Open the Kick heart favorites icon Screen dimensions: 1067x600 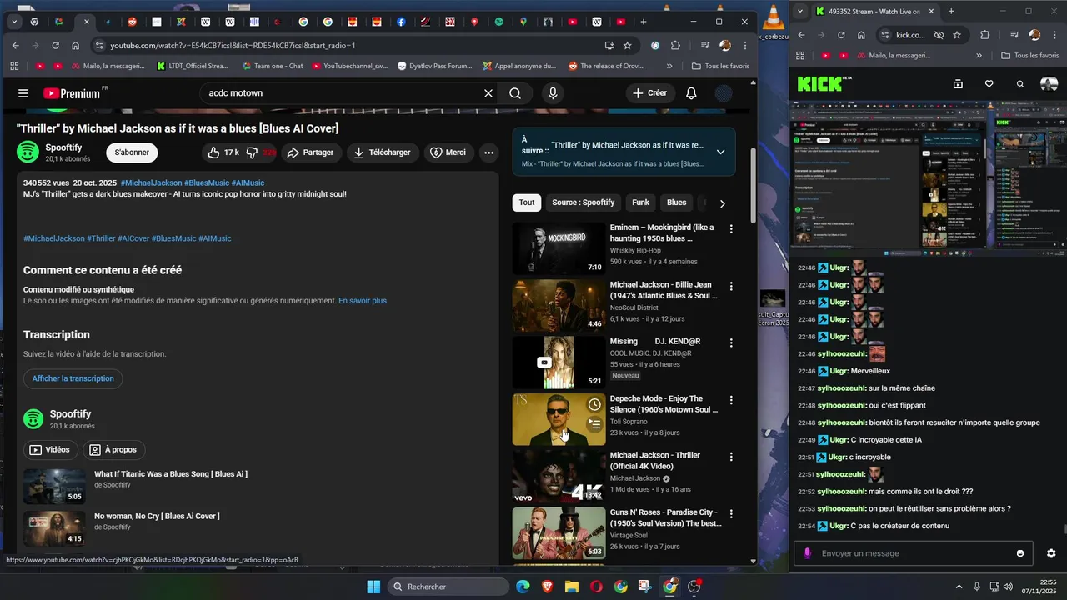pyautogui.click(x=989, y=84)
